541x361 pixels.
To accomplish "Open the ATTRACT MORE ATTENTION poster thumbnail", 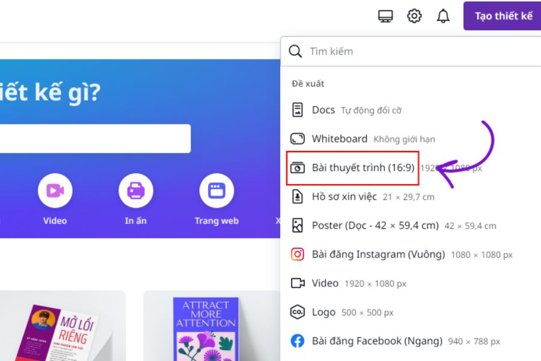I will pyautogui.click(x=206, y=328).
